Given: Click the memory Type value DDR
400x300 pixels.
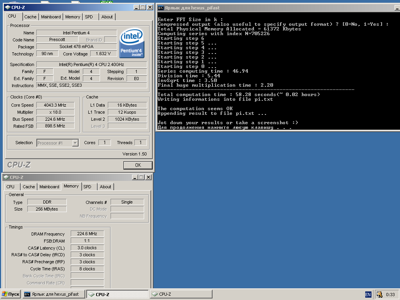Looking at the screenshot, I should (x=47, y=202).
